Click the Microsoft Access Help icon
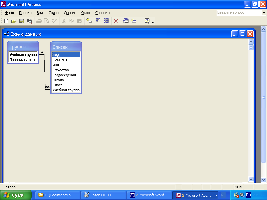267x200 pixels. [147, 21]
